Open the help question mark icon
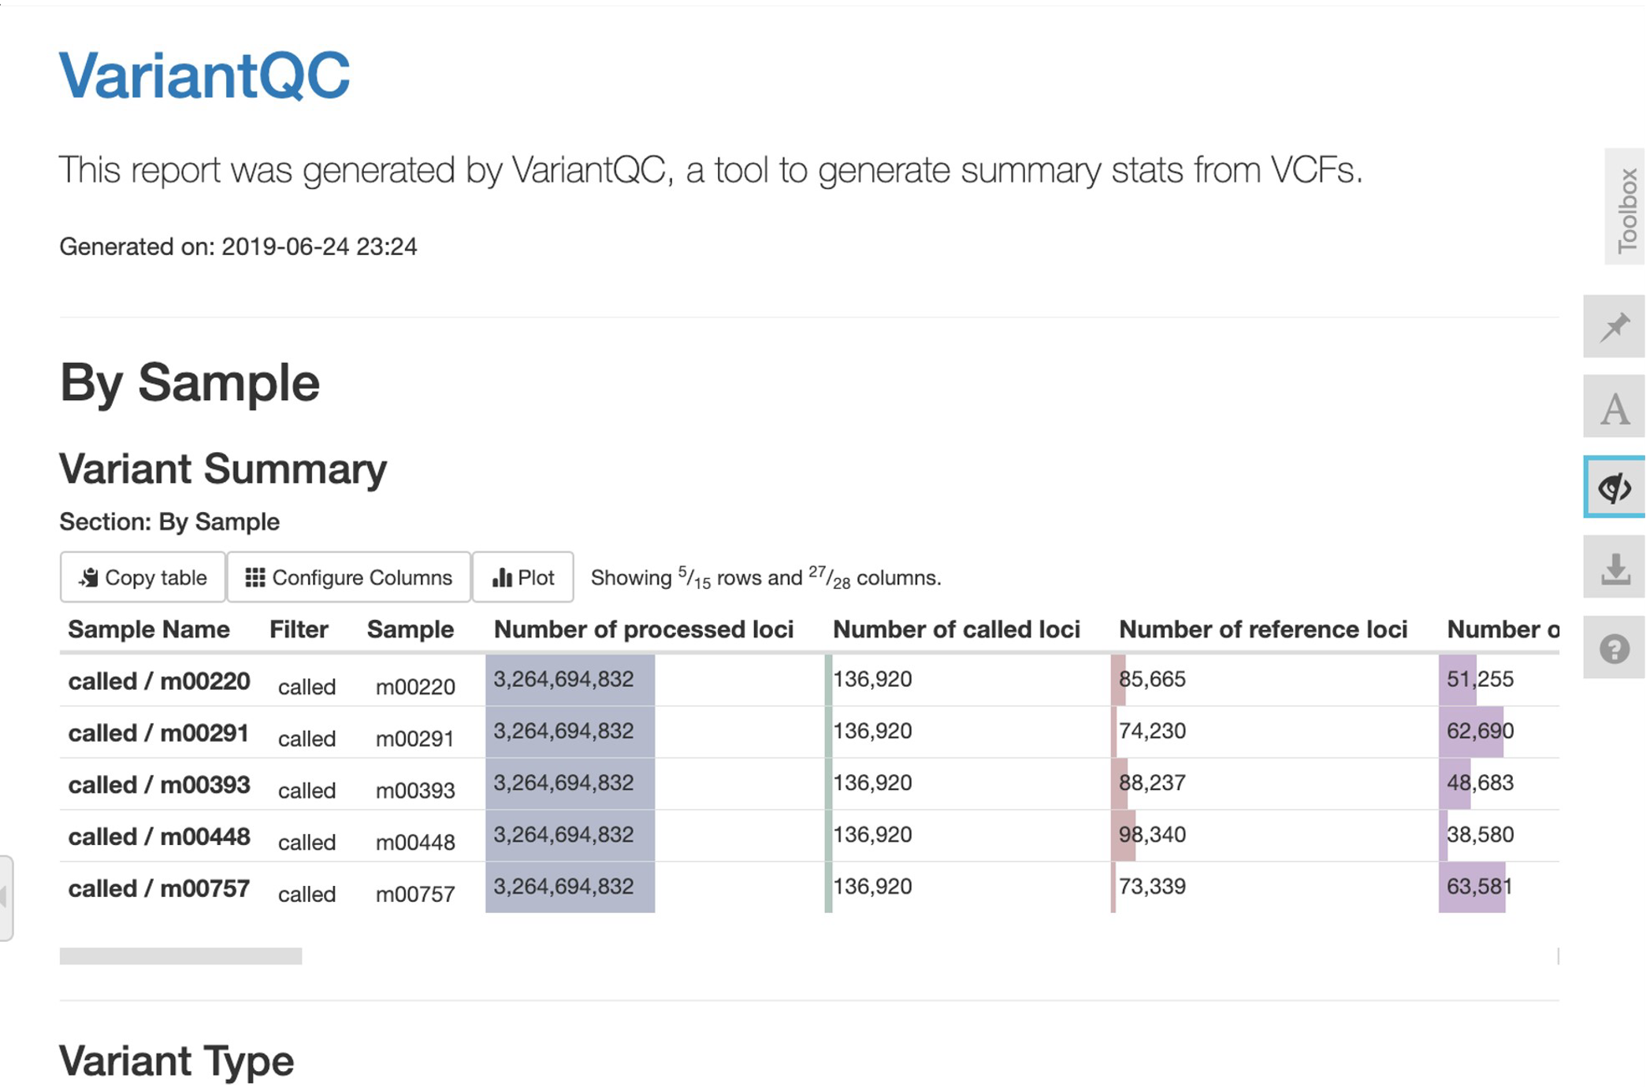Image resolution: width=1650 pixels, height=1090 pixels. (1615, 649)
